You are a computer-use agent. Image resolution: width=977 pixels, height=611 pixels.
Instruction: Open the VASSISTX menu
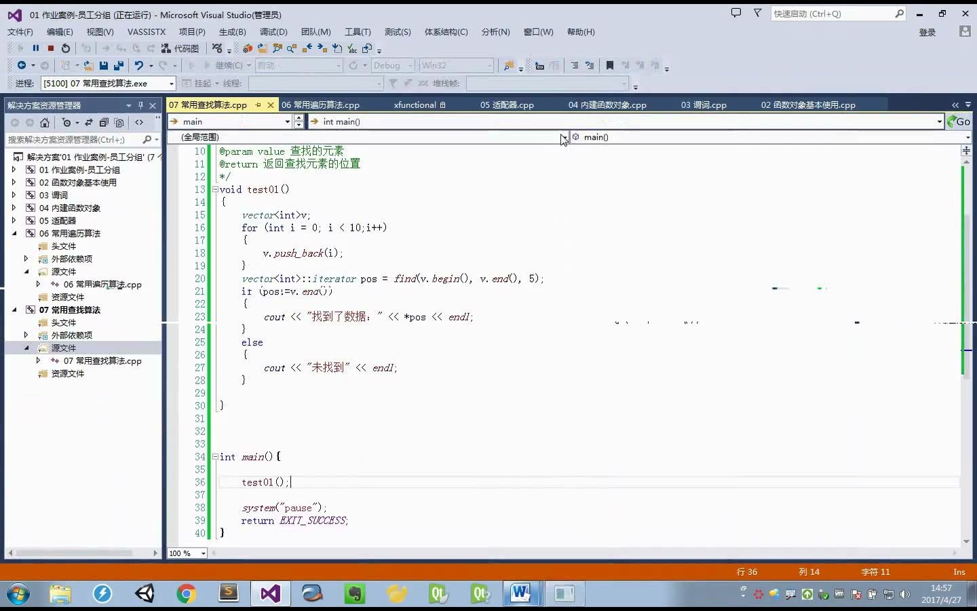click(147, 32)
